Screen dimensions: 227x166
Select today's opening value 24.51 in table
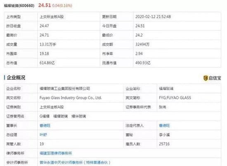(x=140, y=26)
